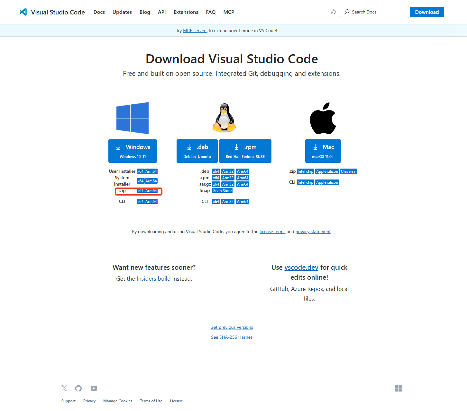467x411 pixels.
Task: Open the X social media page
Action: click(x=64, y=388)
